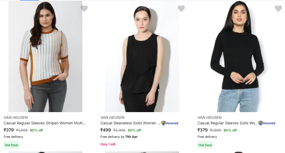Click Assured badge on ₹379 solid top
This screenshot has height=153, width=285.
pyautogui.click(x=267, y=123)
